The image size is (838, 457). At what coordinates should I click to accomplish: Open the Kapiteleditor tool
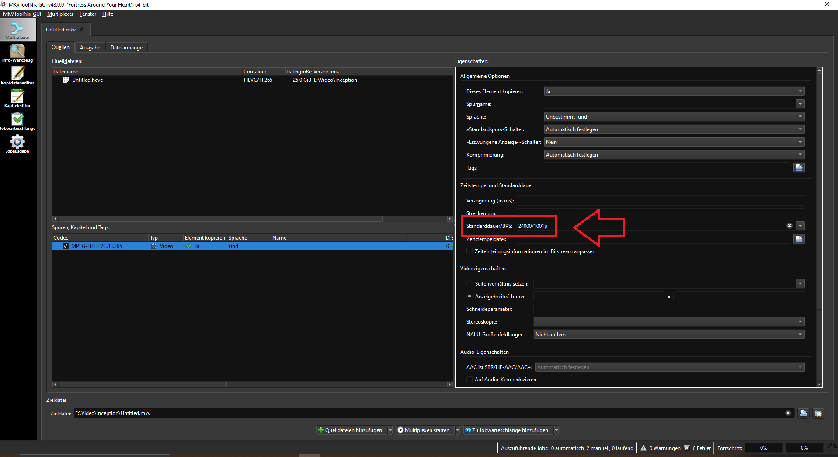point(17,98)
